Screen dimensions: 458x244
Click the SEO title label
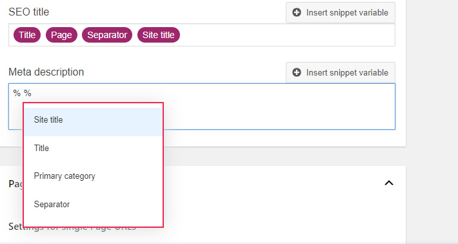(28, 12)
